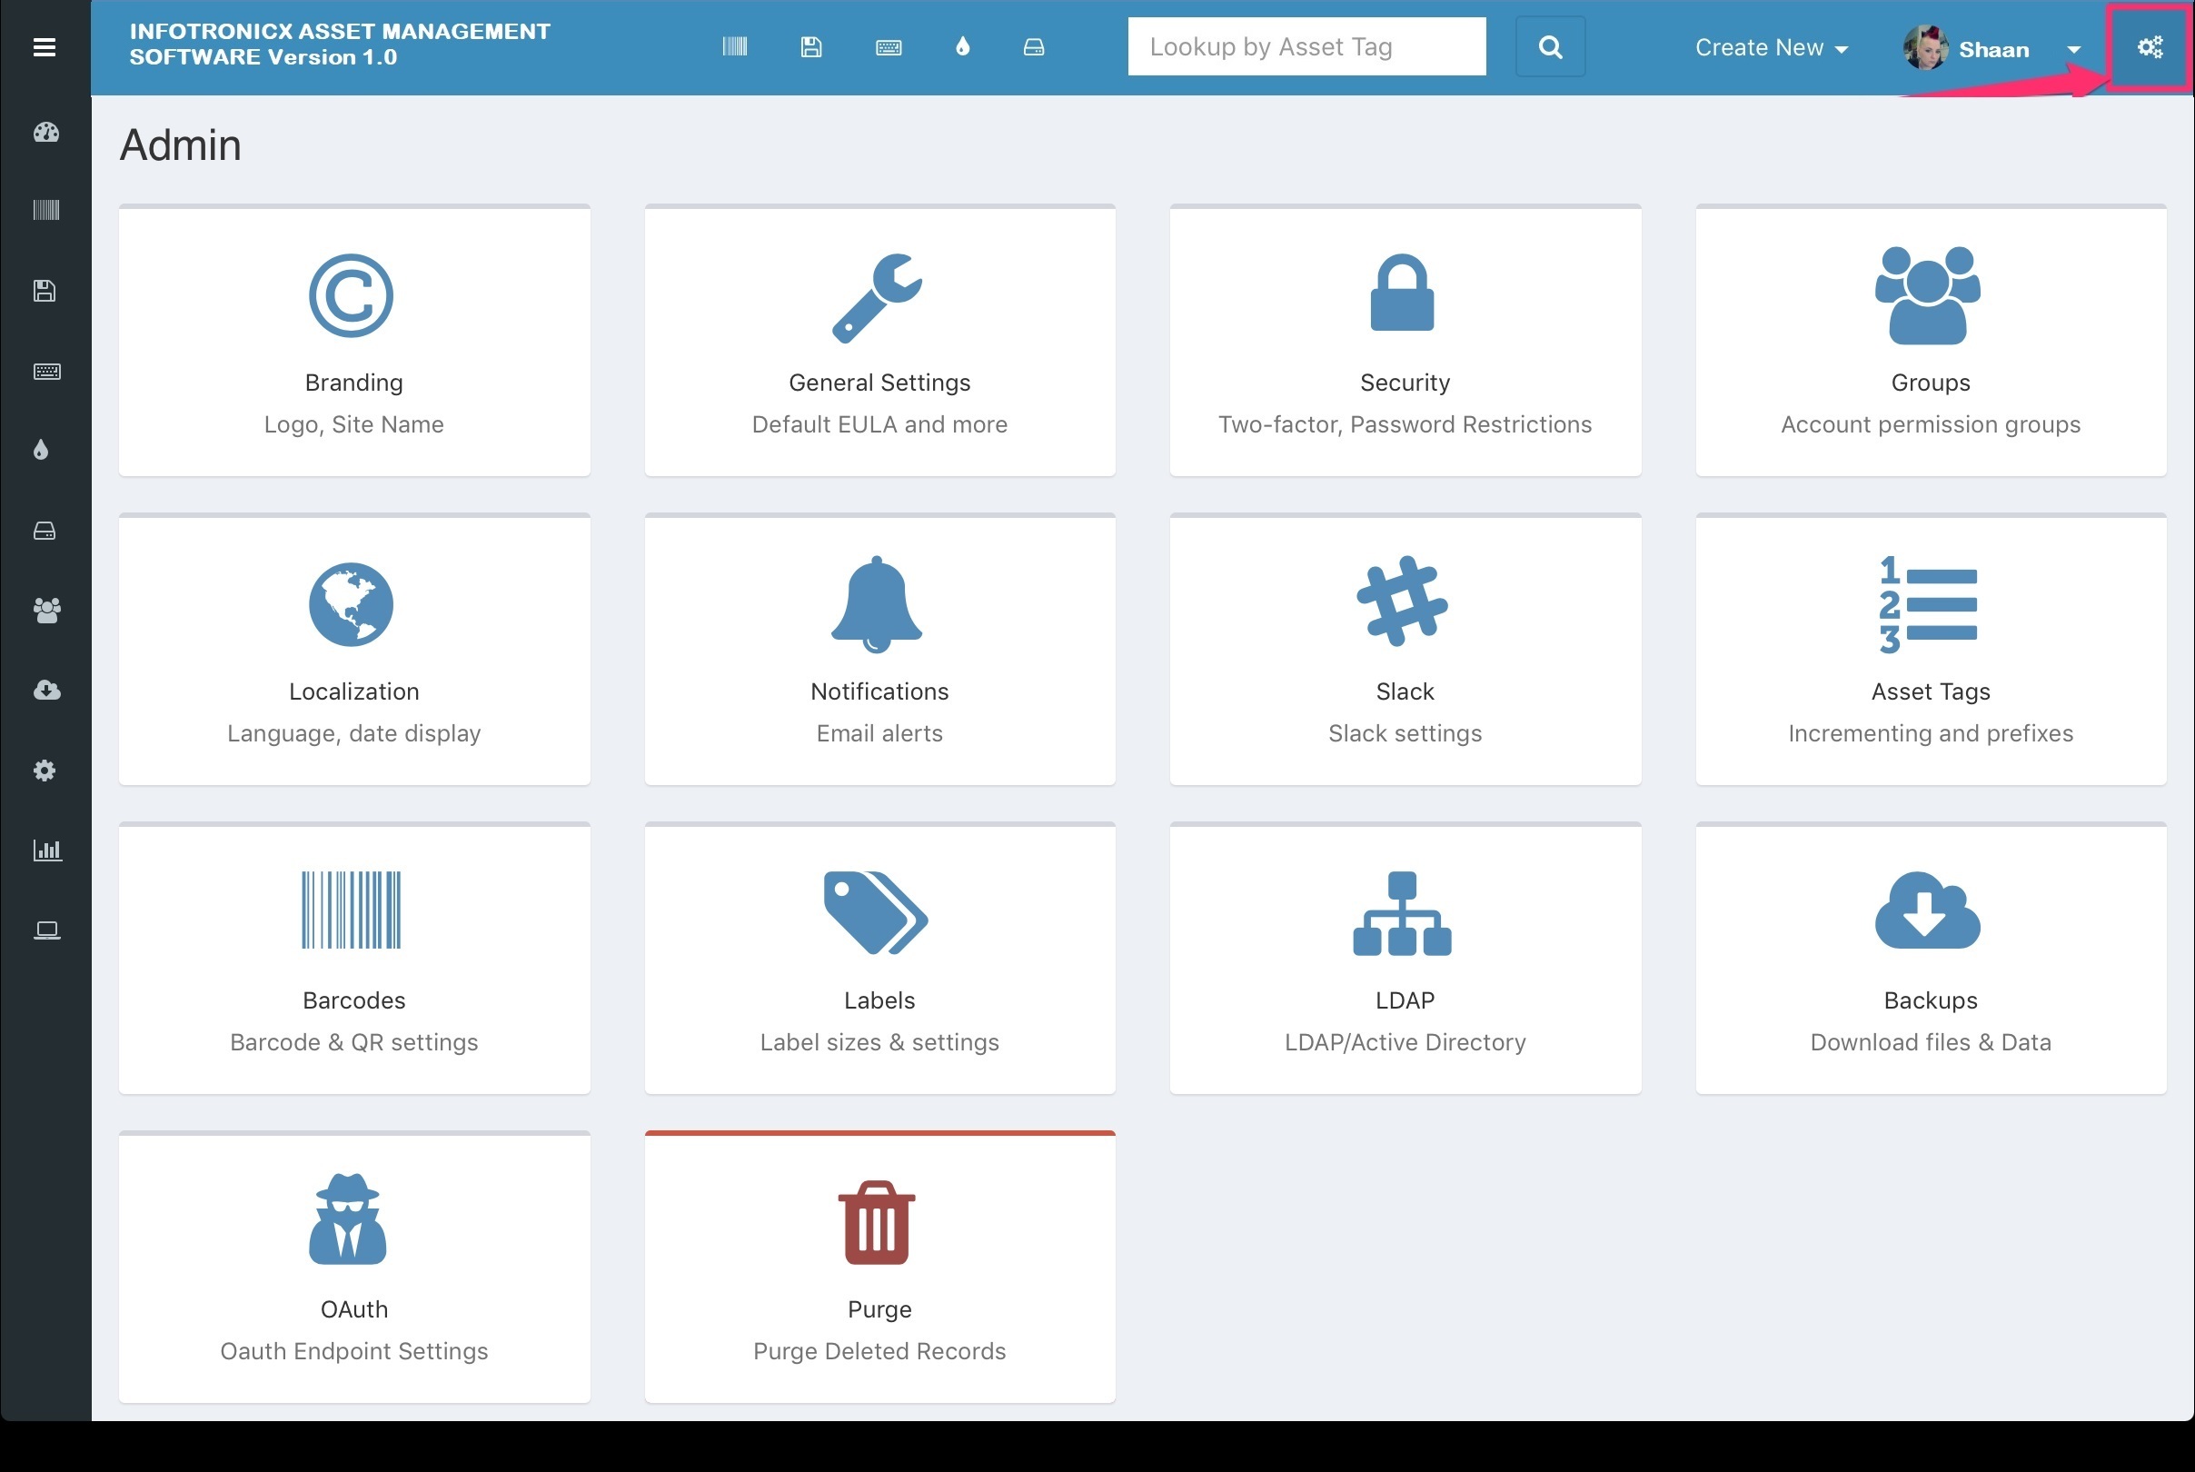Image resolution: width=2195 pixels, height=1472 pixels.
Task: Open Purge Deleted Records
Action: pos(879,1268)
